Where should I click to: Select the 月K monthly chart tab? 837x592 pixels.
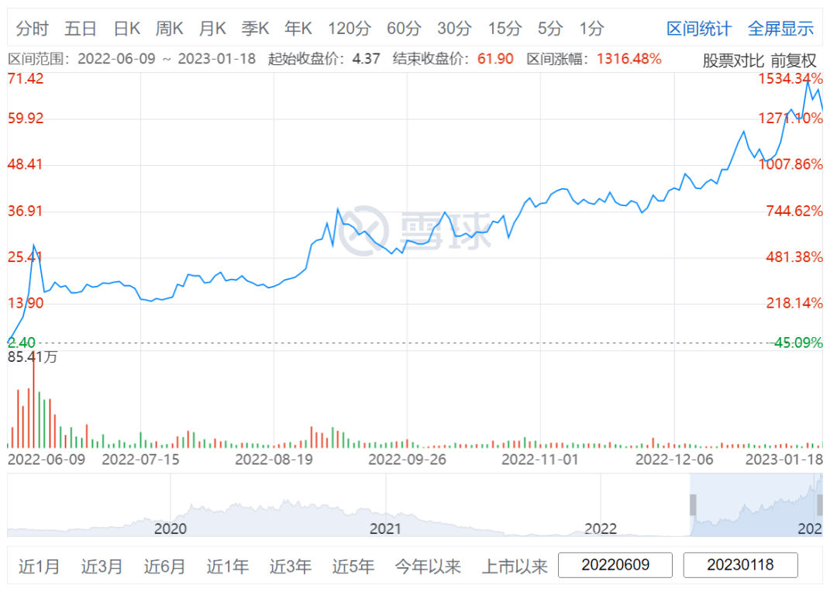coord(212,29)
